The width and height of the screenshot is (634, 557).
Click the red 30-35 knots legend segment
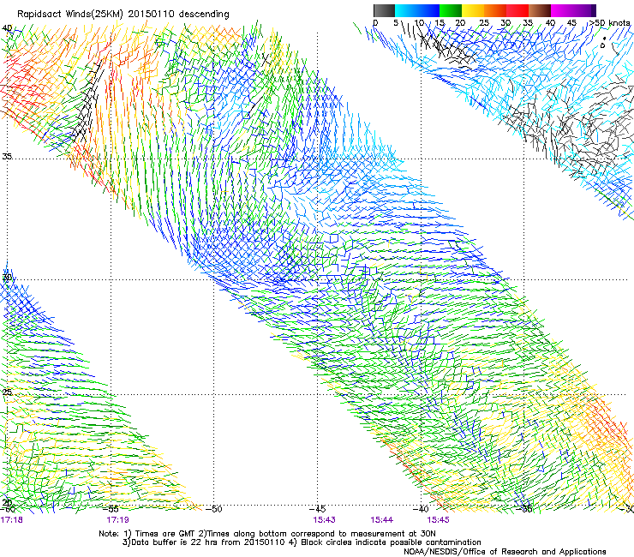click(x=517, y=10)
